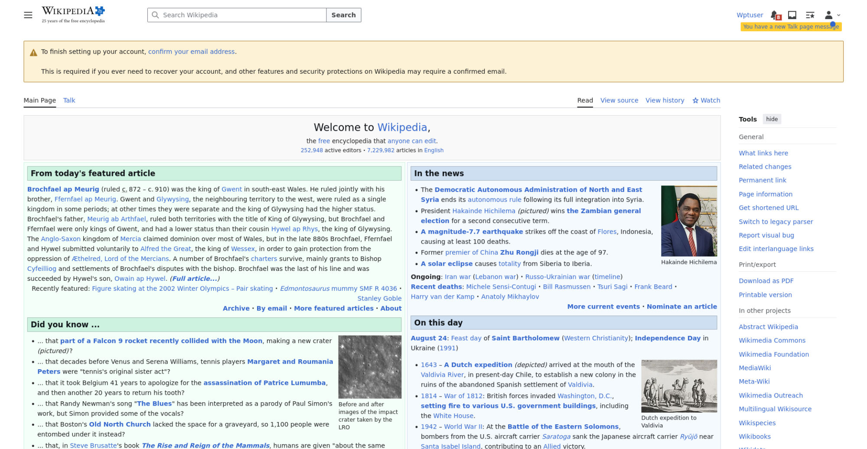Click the Search button
This screenshot has height=449, width=867.
(344, 15)
